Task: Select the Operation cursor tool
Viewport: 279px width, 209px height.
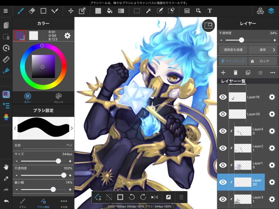Action: [x=198, y=11]
